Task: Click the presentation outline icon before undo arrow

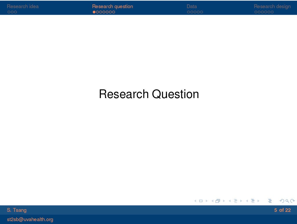Action: point(270,201)
